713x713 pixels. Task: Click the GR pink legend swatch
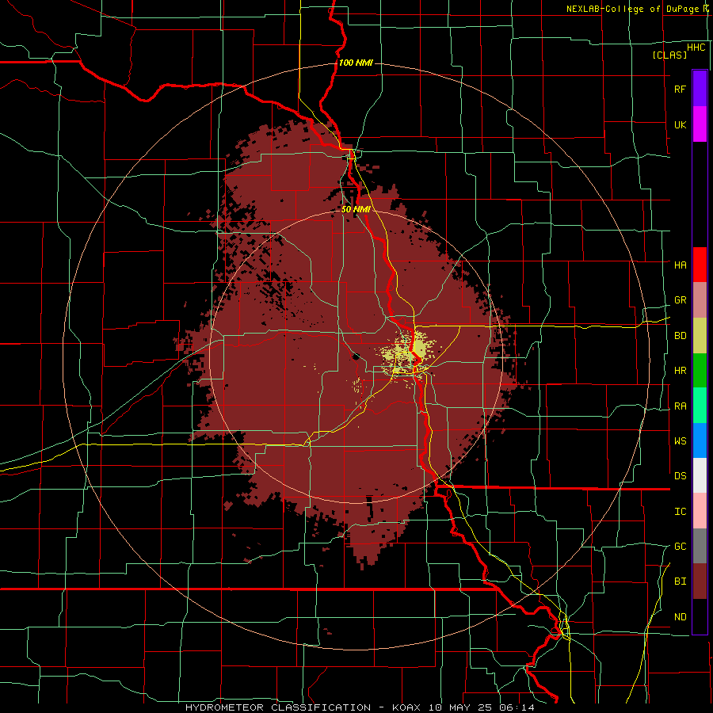click(x=700, y=300)
